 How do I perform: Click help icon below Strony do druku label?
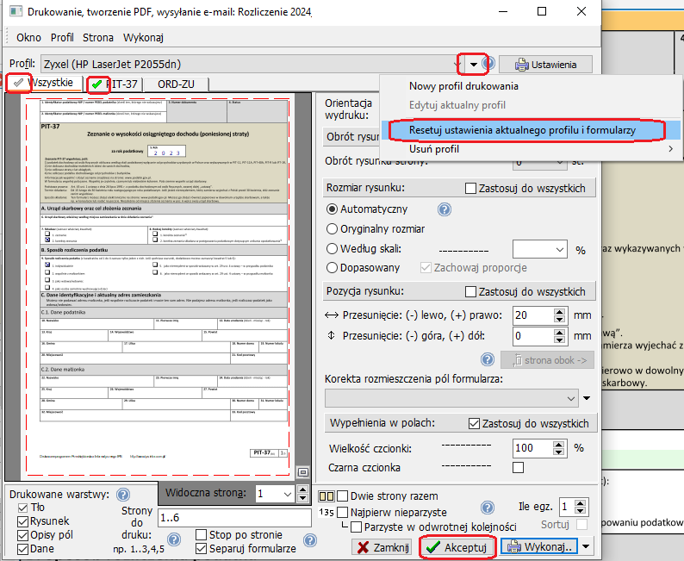click(174, 540)
